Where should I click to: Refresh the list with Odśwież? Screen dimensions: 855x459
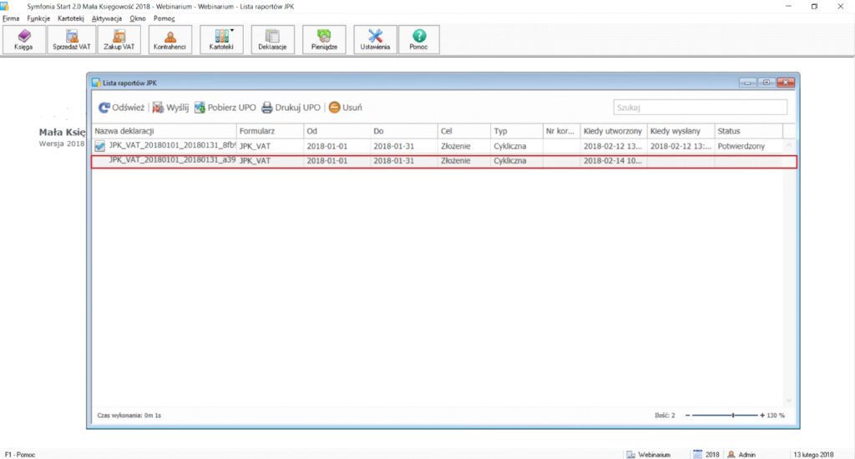coord(122,108)
